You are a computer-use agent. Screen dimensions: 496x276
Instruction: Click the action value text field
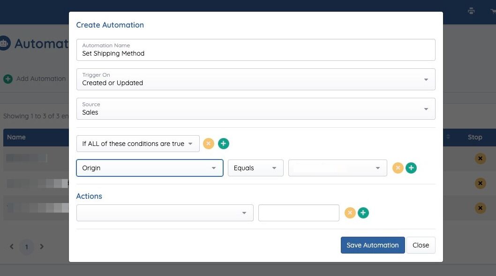tap(299, 213)
